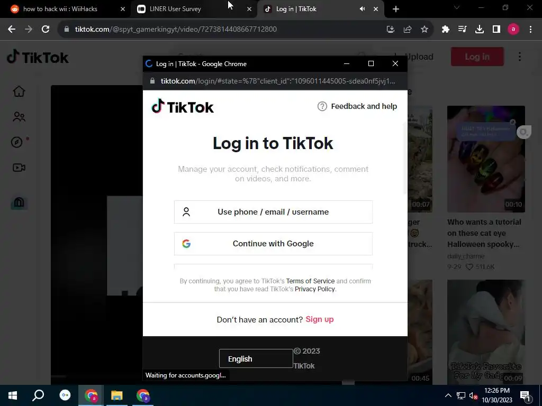Click red Log in button on main page
The width and height of the screenshot is (542, 406).
point(477,57)
